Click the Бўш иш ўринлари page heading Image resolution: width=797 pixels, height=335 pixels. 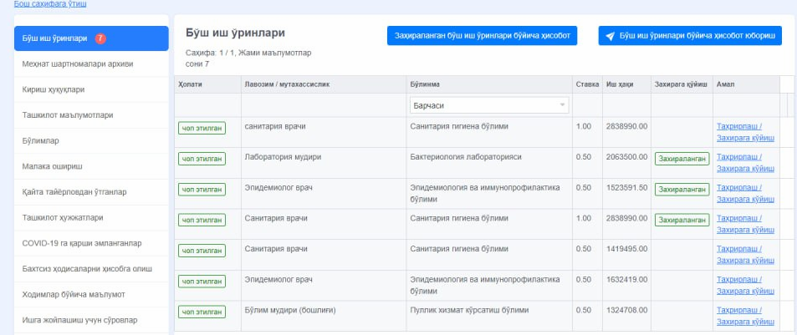[235, 33]
